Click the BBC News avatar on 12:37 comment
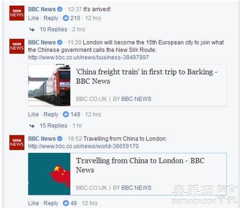240x208 pixels. point(17,13)
